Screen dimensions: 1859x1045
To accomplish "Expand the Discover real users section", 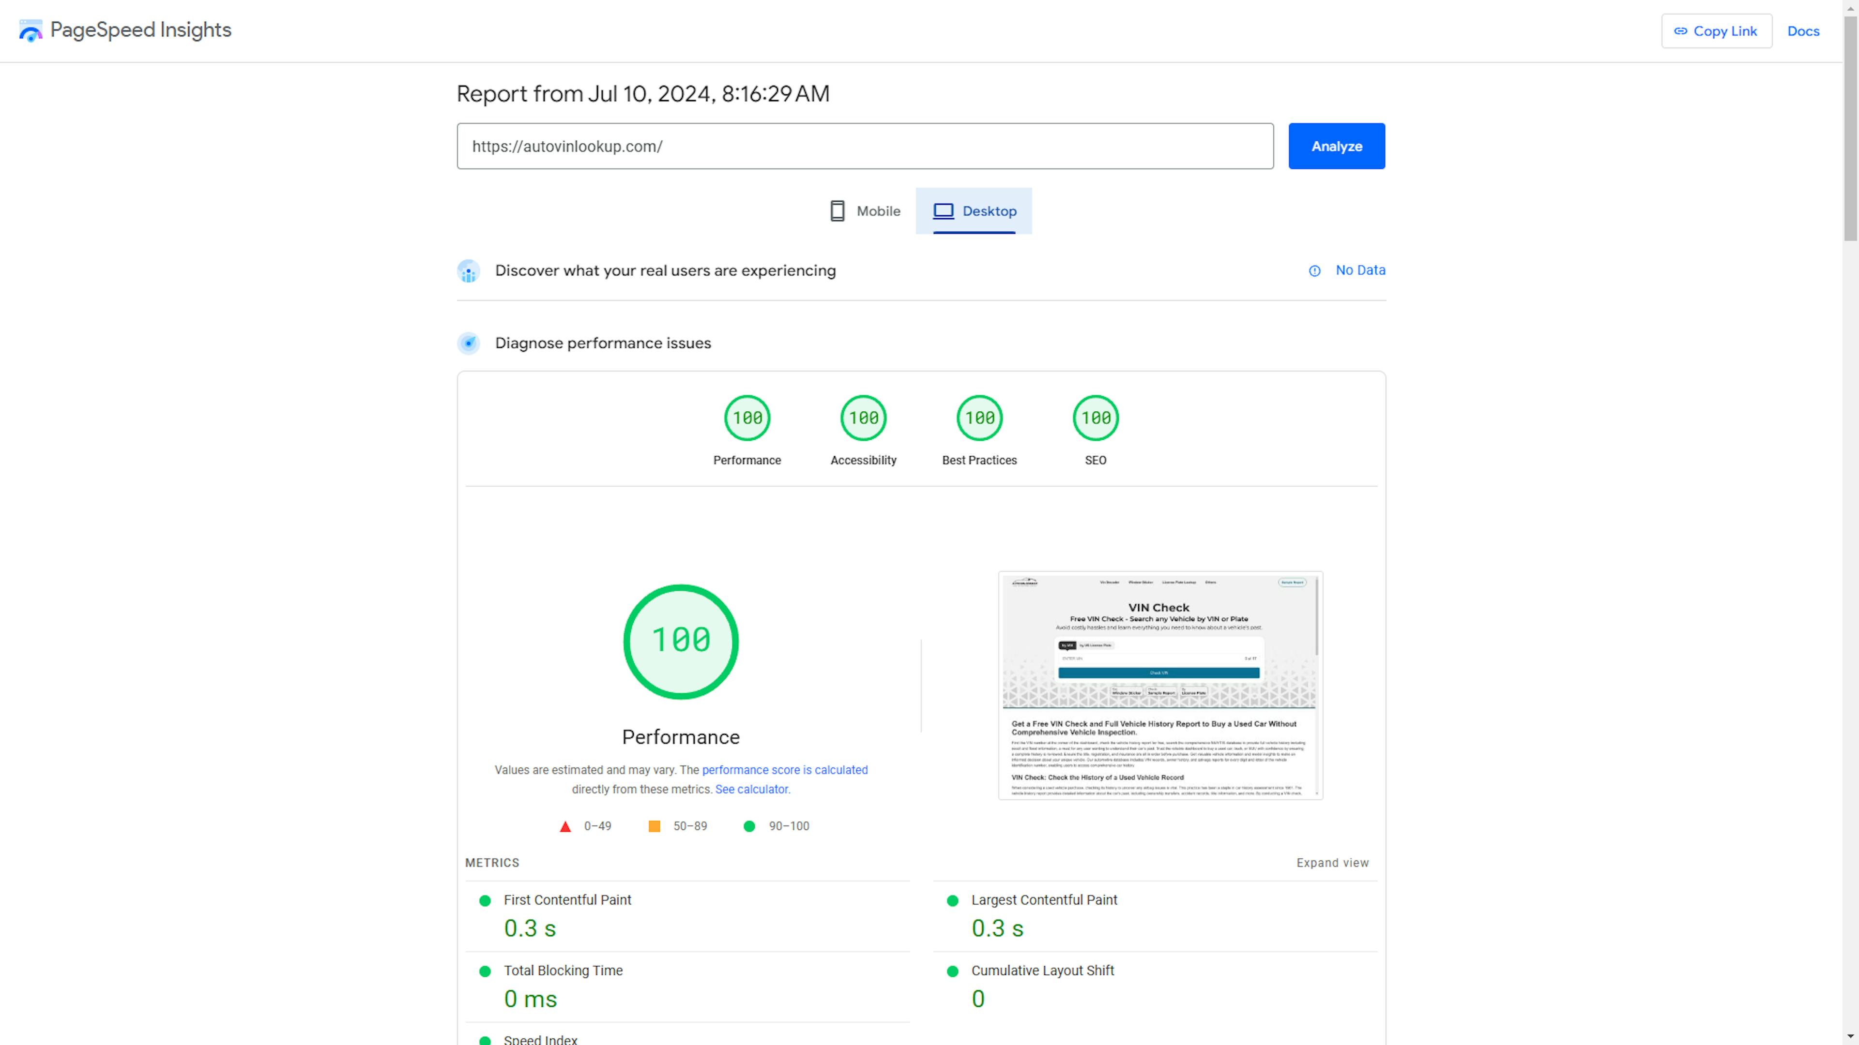I will (x=665, y=269).
